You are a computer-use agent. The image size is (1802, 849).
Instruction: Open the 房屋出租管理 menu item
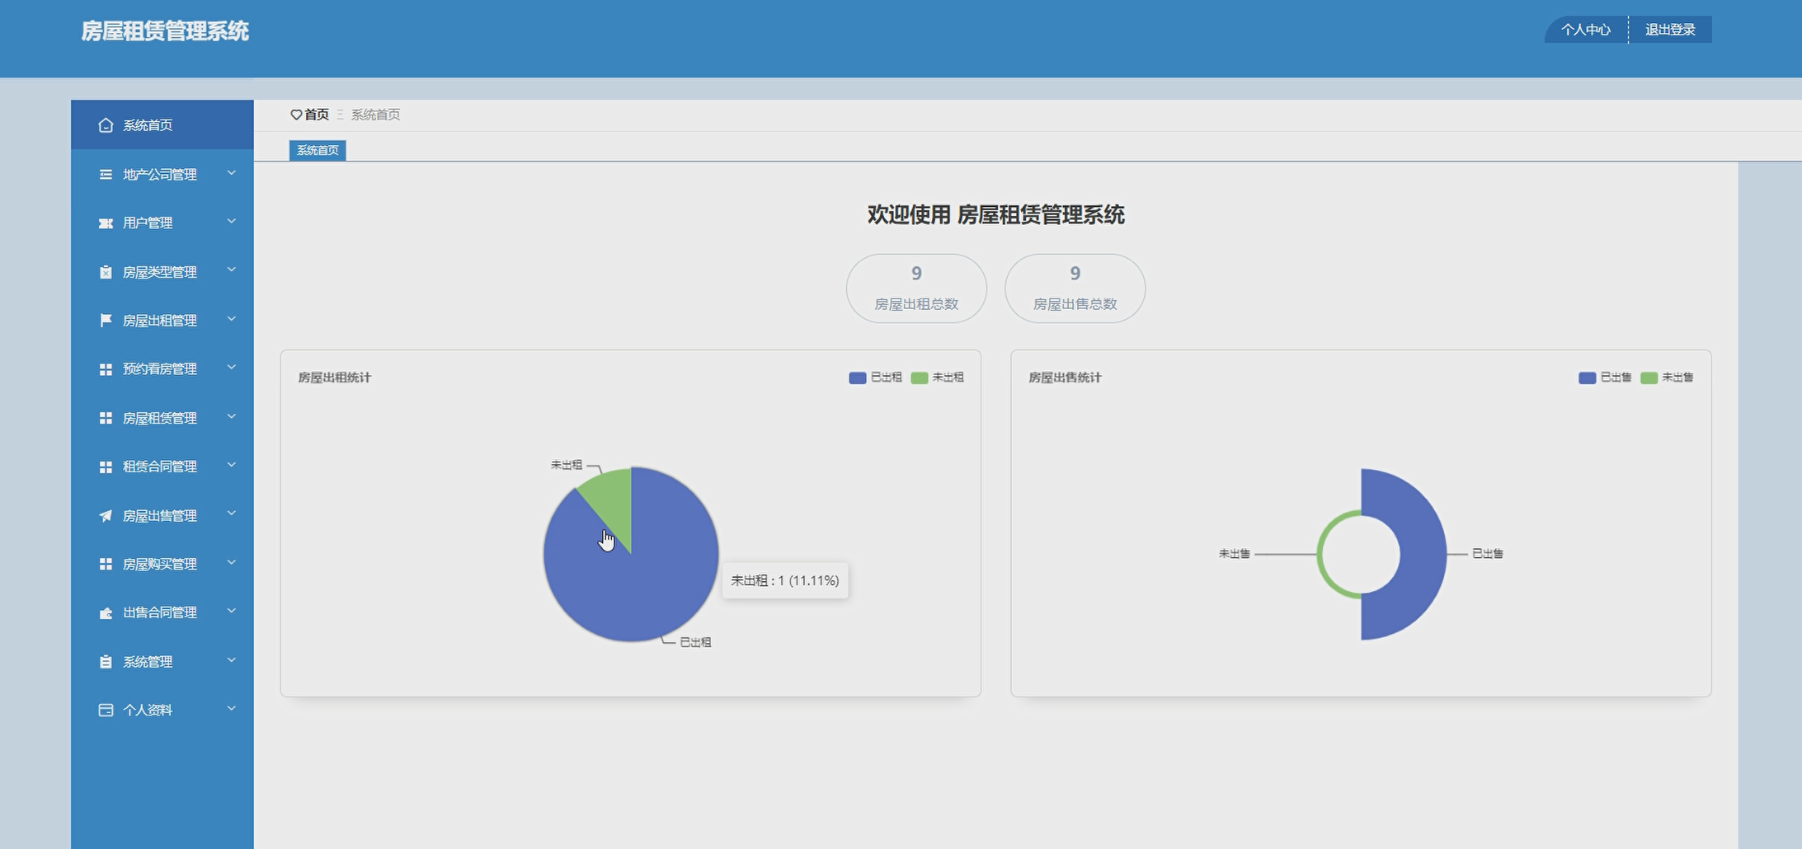pos(162,321)
